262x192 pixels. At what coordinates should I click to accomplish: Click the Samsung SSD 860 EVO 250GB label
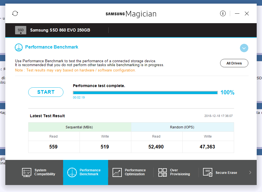point(60,30)
